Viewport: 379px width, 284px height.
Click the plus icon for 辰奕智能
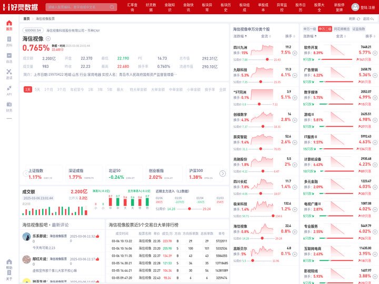coord(295,142)
